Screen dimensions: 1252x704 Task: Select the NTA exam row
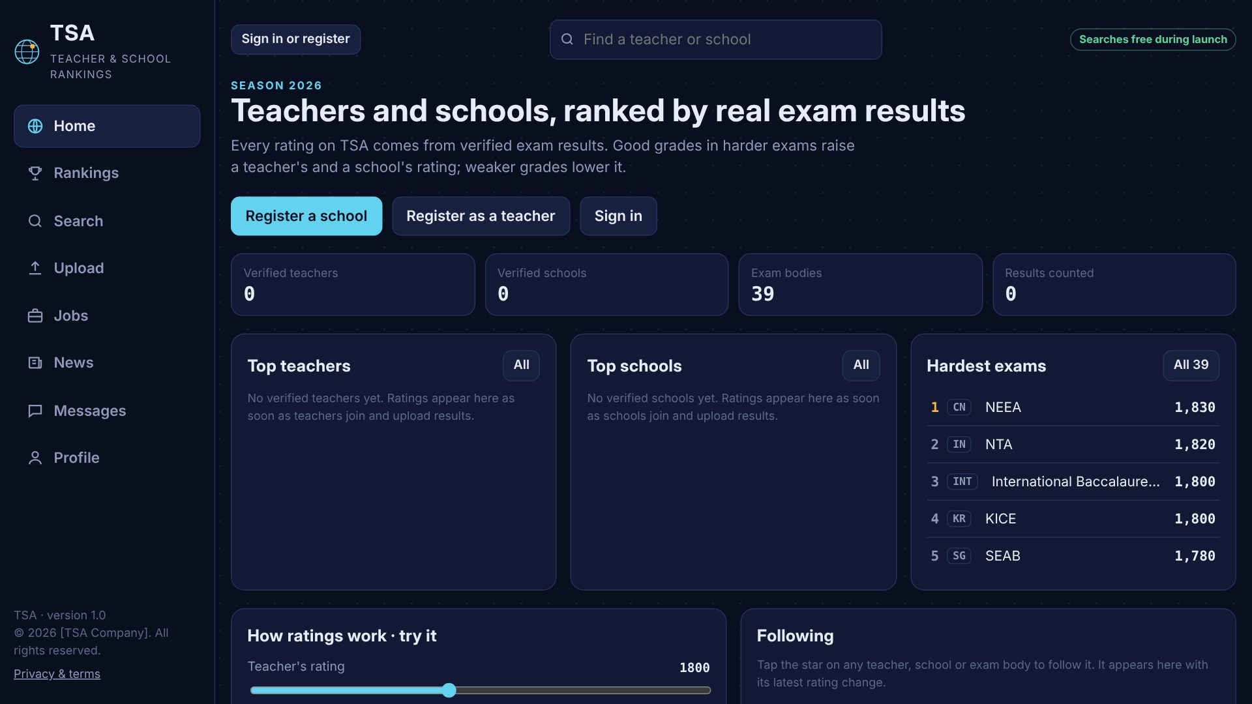[x=1073, y=445]
